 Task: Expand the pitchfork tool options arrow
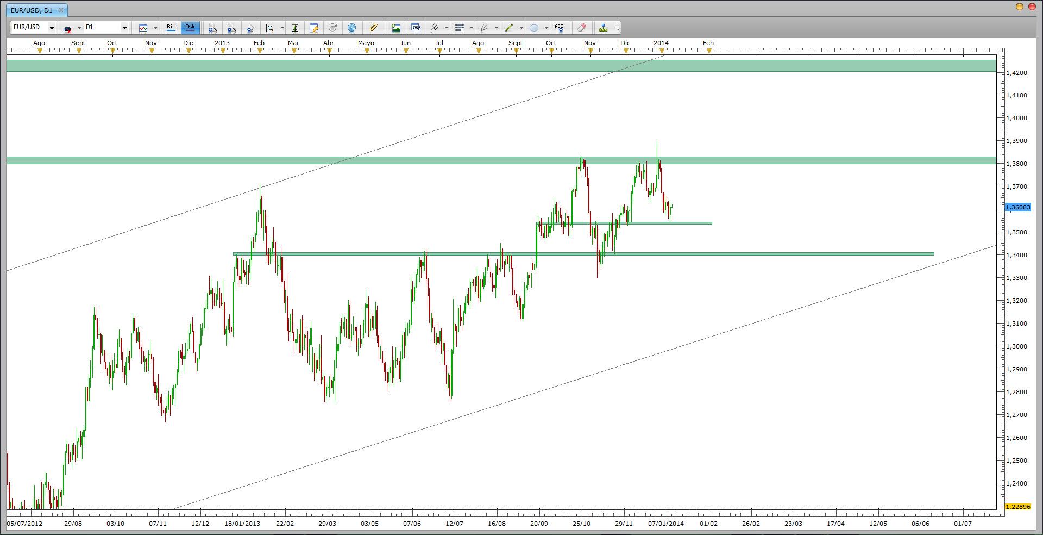click(x=447, y=28)
